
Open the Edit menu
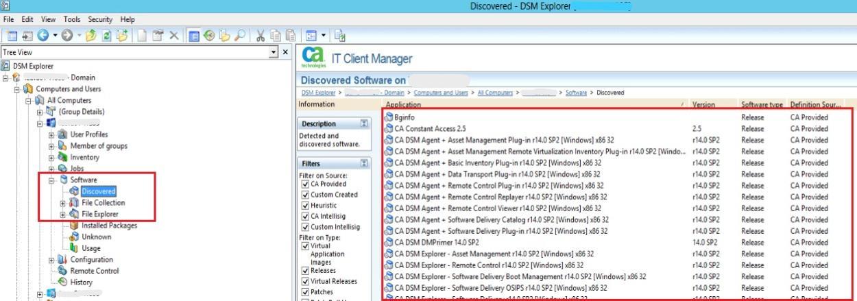point(28,19)
